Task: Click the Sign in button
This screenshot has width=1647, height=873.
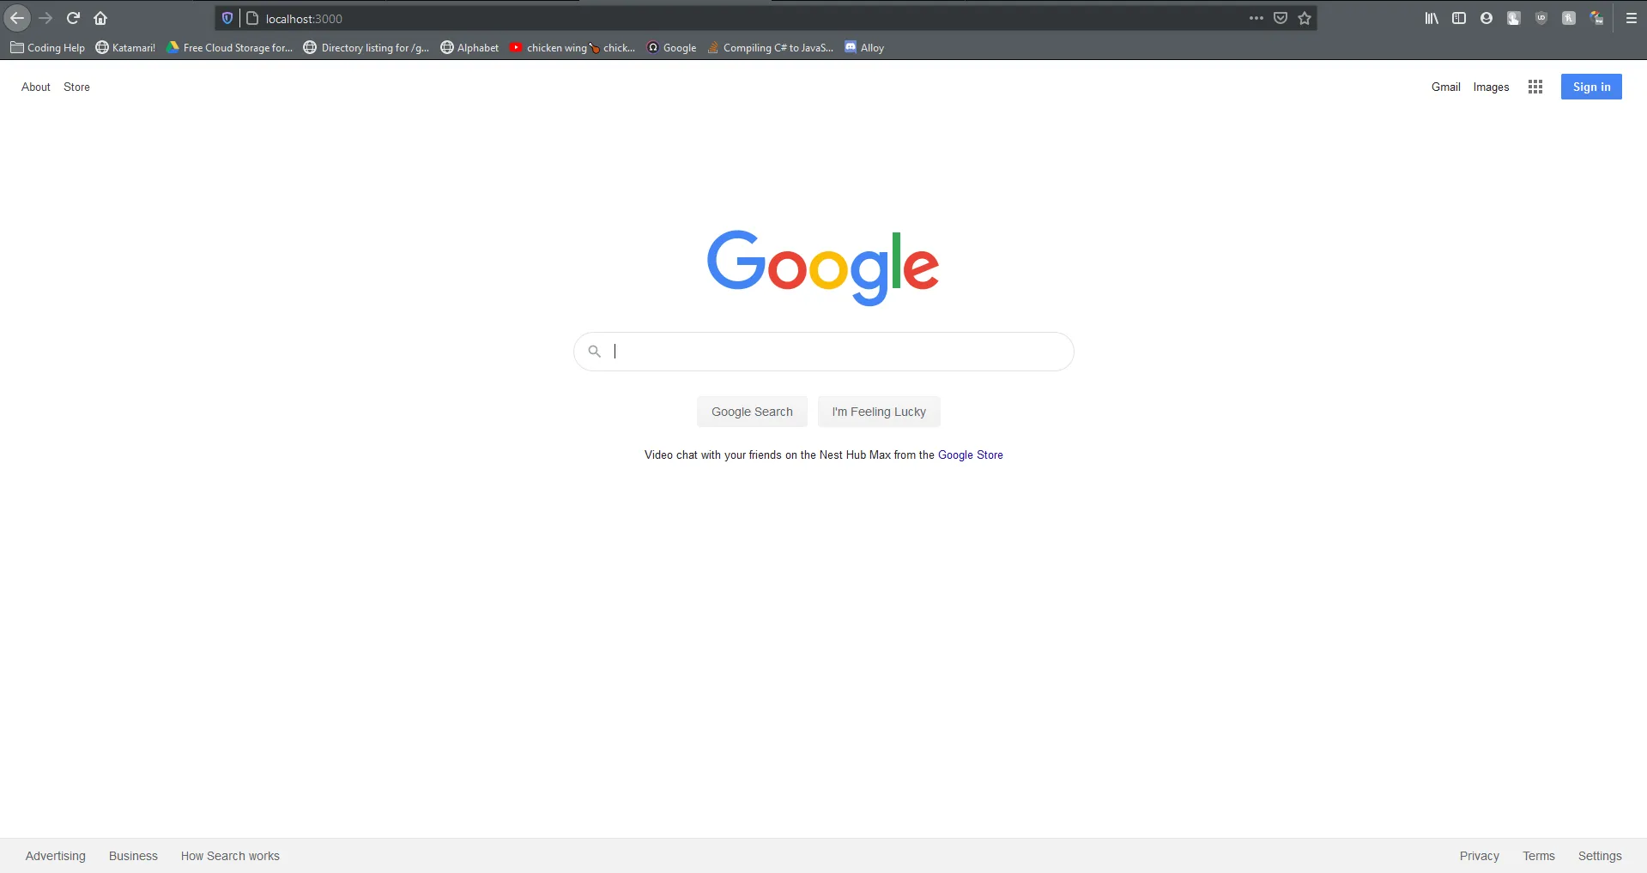Action: click(x=1591, y=87)
